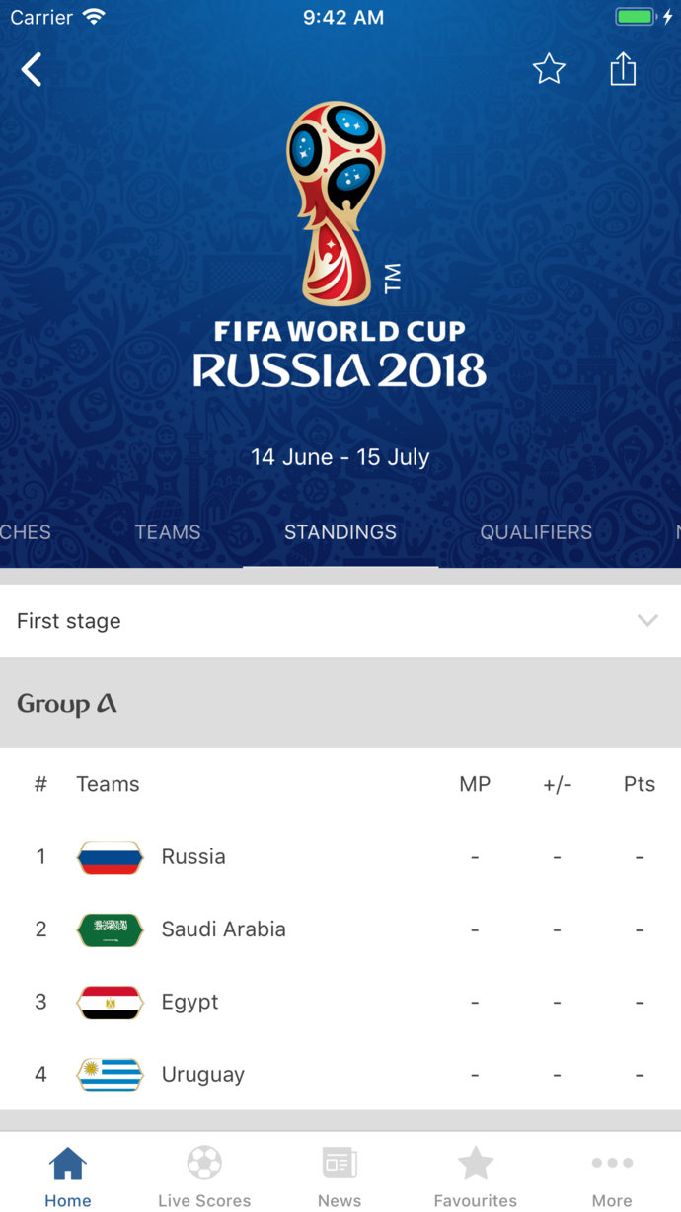Select the STANDINGS tab
The width and height of the screenshot is (681, 1212).
[x=340, y=532]
